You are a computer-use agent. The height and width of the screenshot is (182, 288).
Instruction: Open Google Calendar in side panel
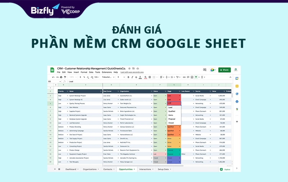pos(237,78)
